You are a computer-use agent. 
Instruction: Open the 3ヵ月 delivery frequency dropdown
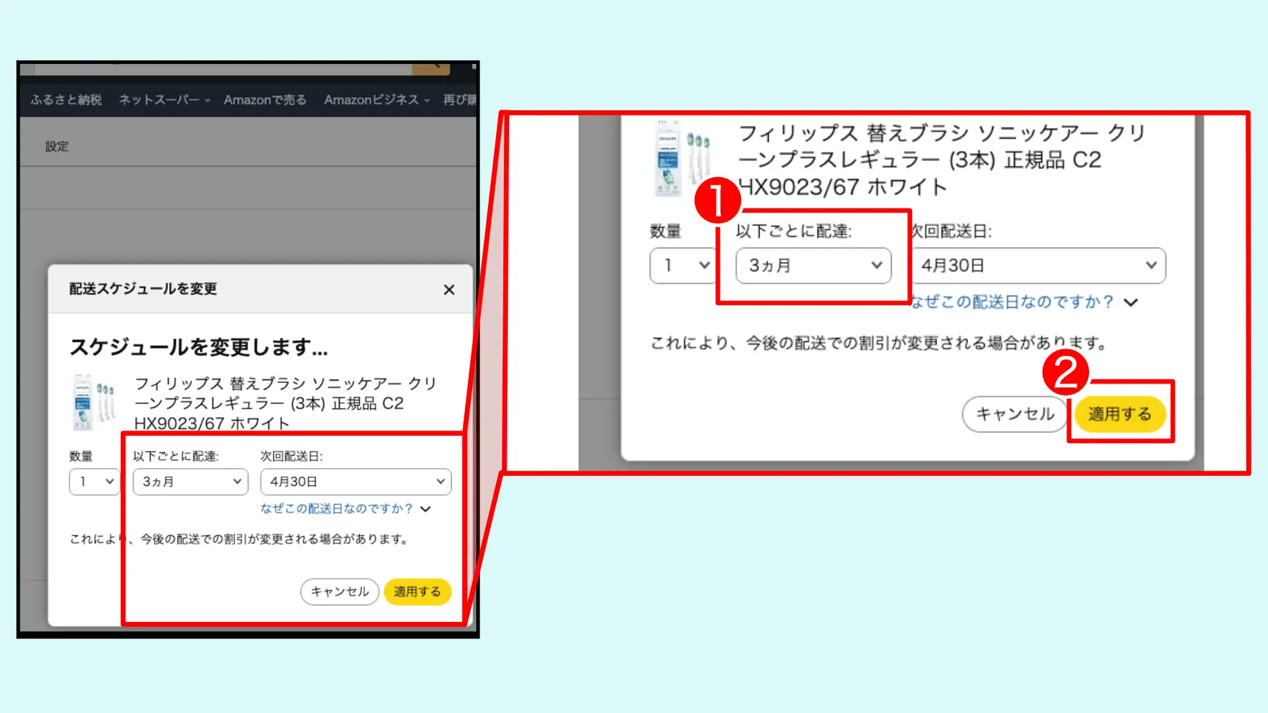coord(190,481)
